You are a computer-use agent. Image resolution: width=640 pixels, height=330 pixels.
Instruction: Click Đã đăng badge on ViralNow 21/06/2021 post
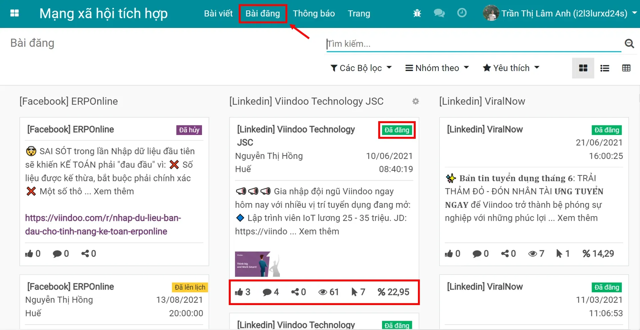[607, 130]
